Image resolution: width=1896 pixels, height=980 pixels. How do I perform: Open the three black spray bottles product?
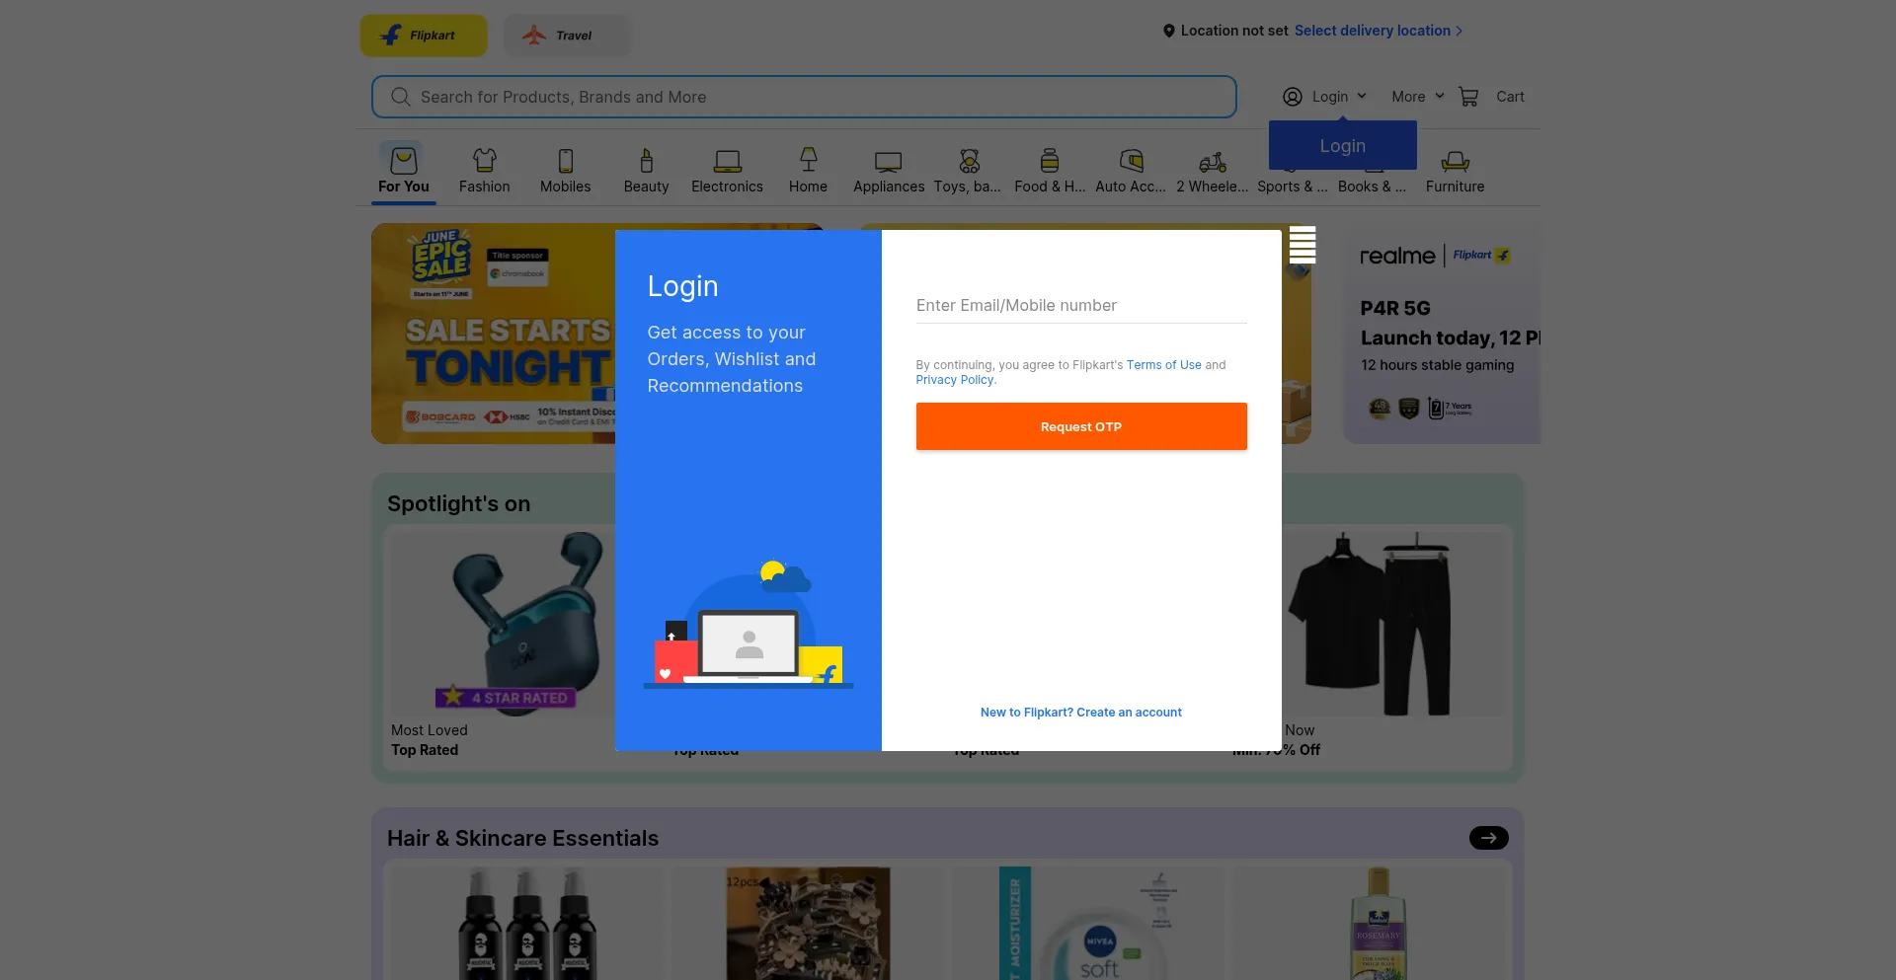[x=527, y=925]
